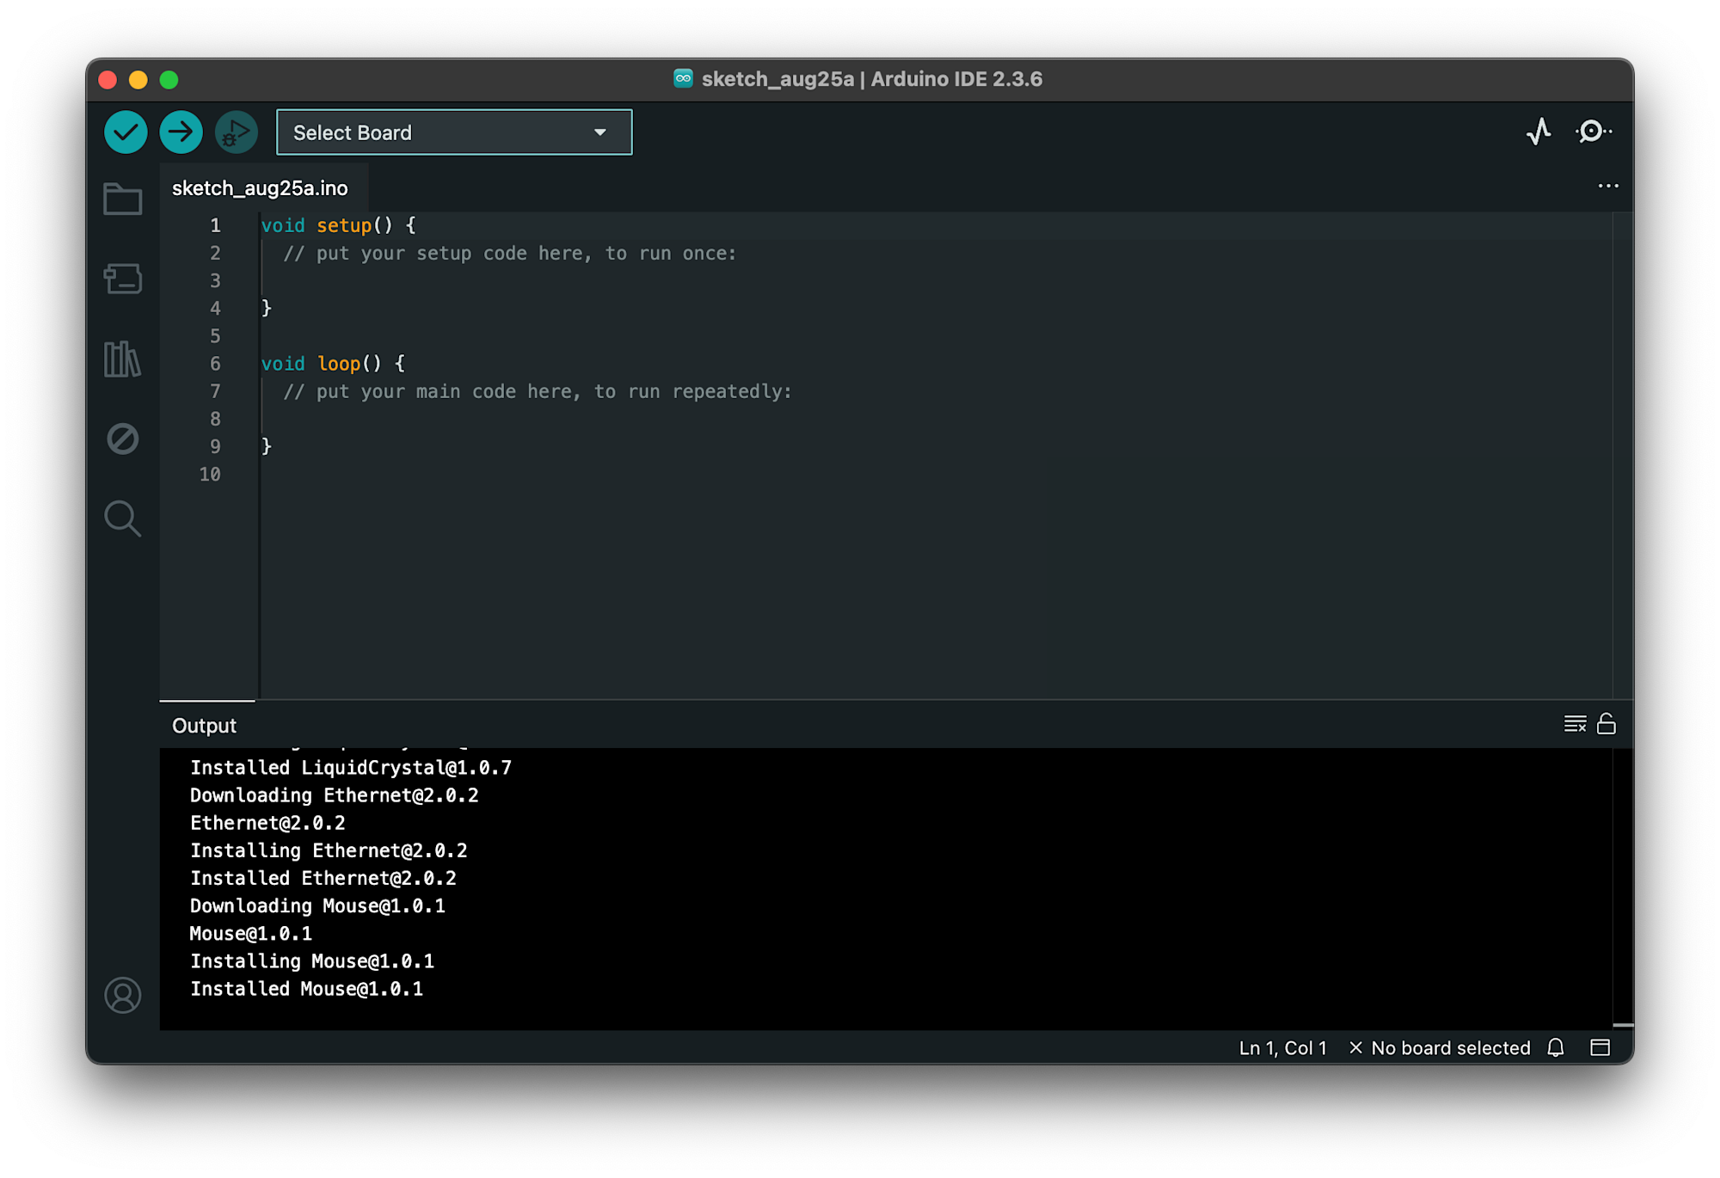Image resolution: width=1720 pixels, height=1178 pixels.
Task: Click the Upload arrow button
Action: [181, 132]
